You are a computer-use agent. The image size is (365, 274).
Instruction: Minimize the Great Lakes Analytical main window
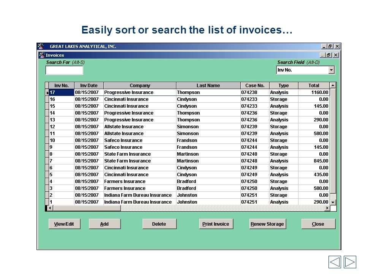point(324,46)
